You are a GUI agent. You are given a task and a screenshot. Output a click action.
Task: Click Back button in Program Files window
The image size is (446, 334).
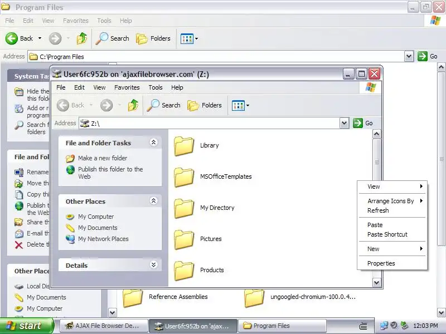pyautogui.click(x=20, y=38)
